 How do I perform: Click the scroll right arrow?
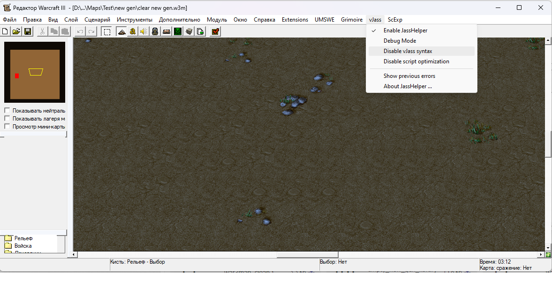[x=541, y=254]
